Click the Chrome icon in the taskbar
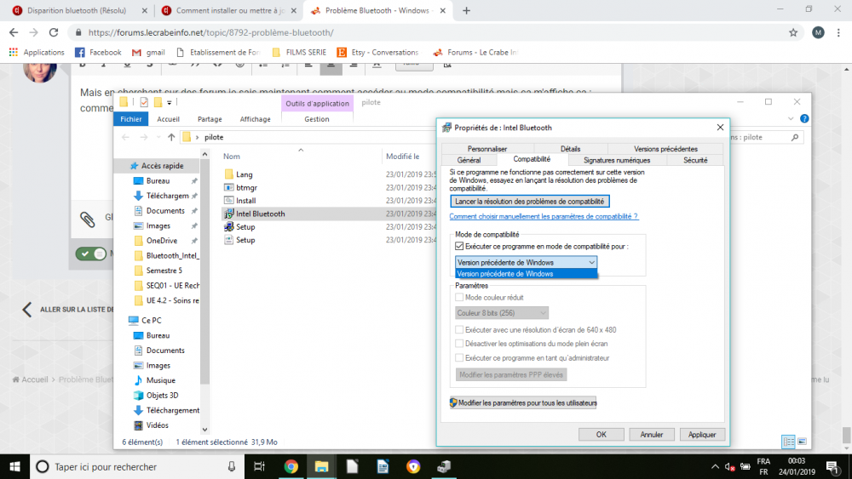The width and height of the screenshot is (852, 479). (x=291, y=466)
